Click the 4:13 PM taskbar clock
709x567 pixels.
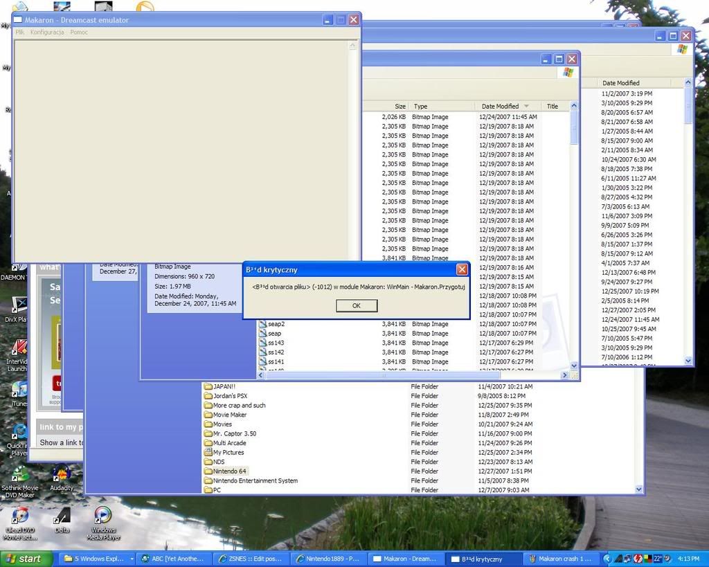(688, 559)
